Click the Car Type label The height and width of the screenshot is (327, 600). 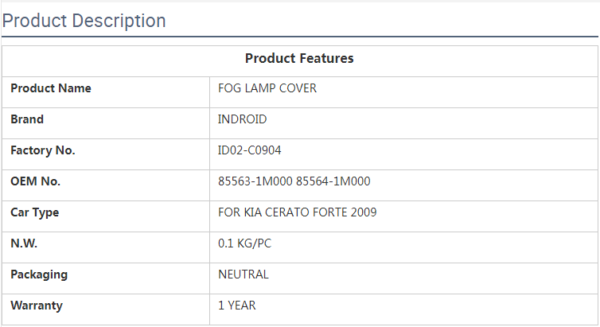[x=35, y=212]
